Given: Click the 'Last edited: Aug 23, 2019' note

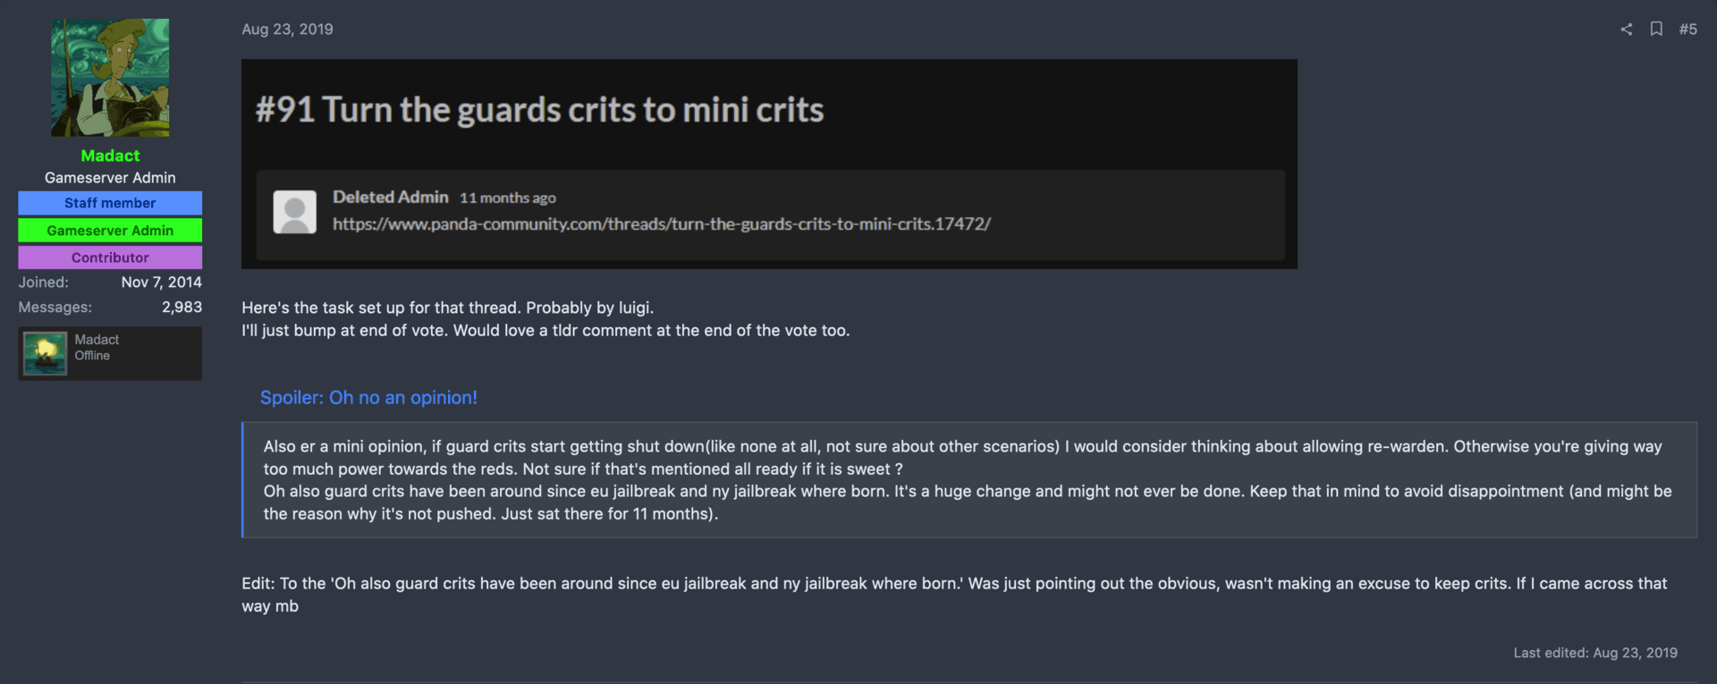Looking at the screenshot, I should 1594,653.
